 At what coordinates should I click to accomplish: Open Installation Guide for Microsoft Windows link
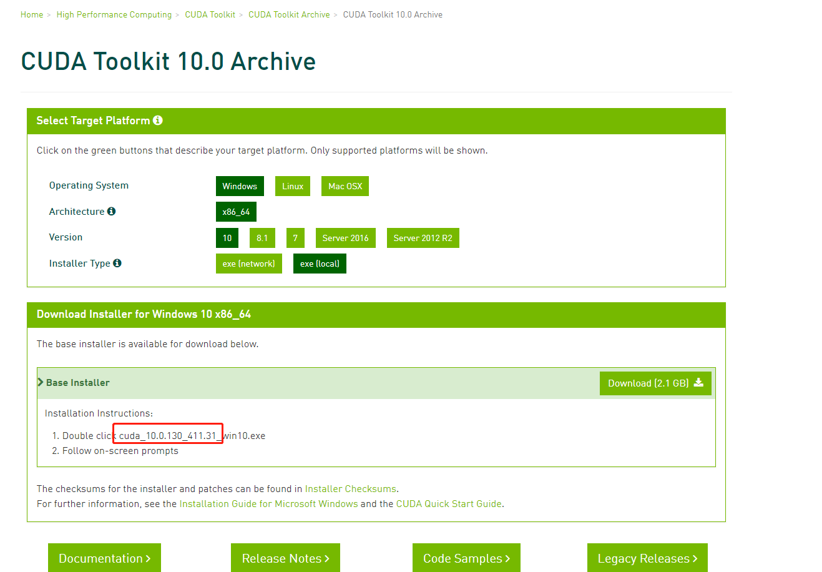click(x=269, y=503)
